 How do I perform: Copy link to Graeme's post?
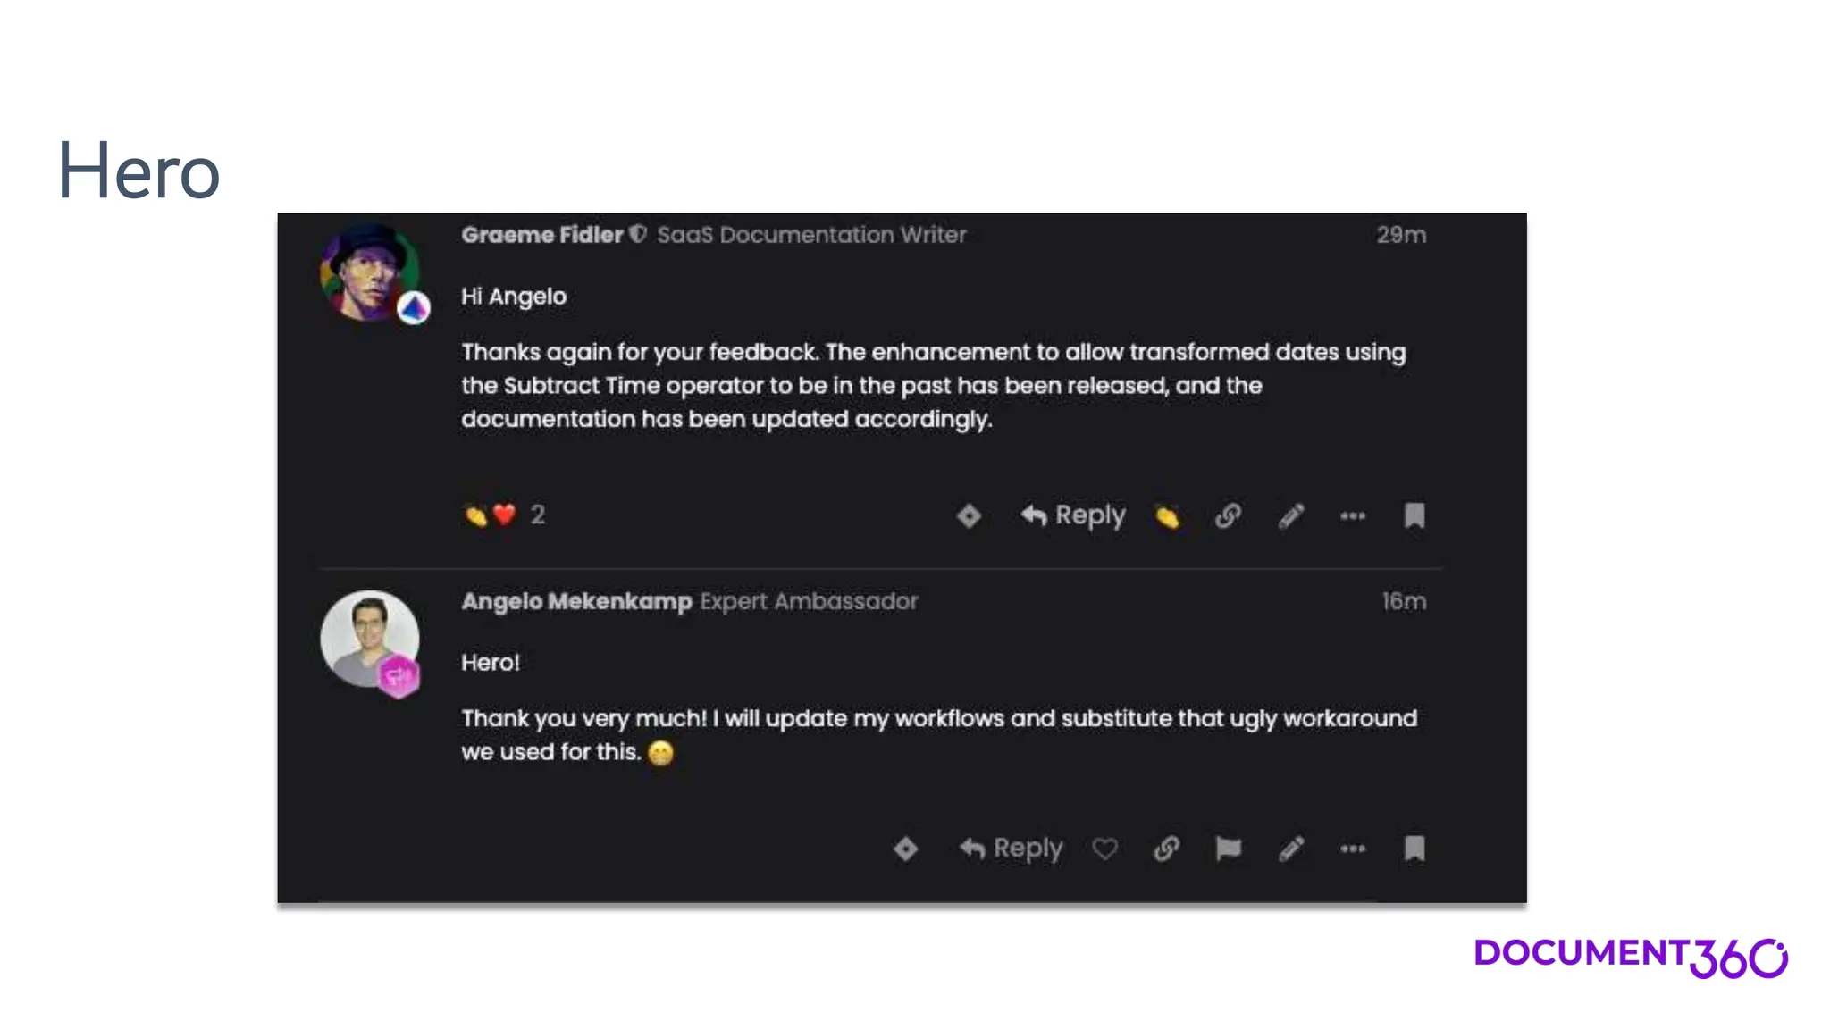click(1229, 515)
